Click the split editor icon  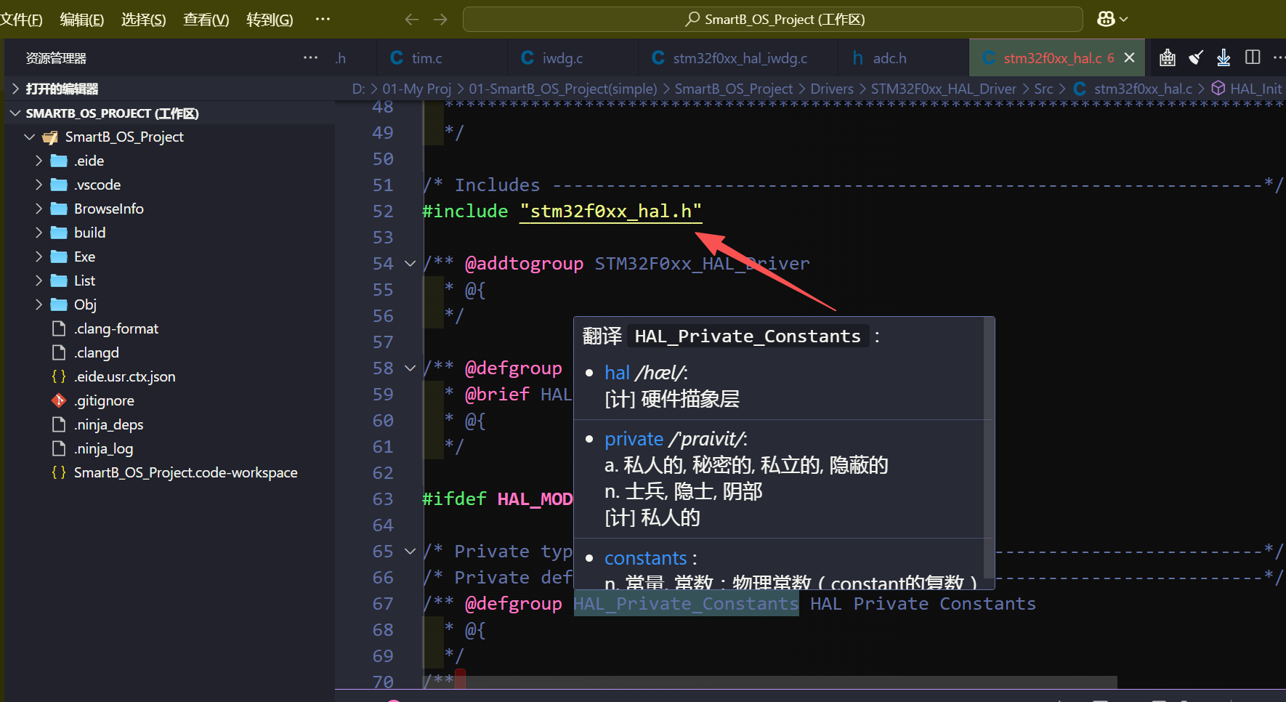1253,57
